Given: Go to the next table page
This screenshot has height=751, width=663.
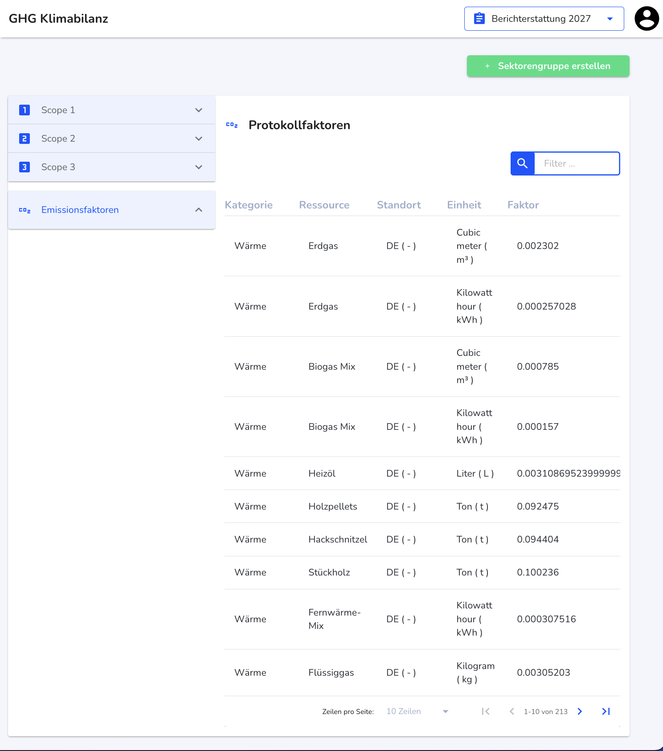Looking at the screenshot, I should pyautogui.click(x=580, y=711).
